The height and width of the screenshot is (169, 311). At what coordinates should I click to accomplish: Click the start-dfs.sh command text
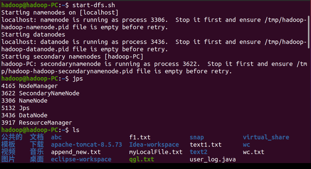(94, 5)
